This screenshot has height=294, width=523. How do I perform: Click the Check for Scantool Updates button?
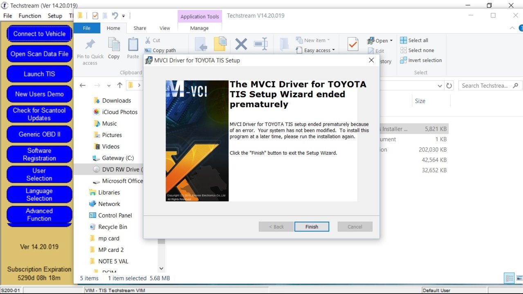coord(39,114)
